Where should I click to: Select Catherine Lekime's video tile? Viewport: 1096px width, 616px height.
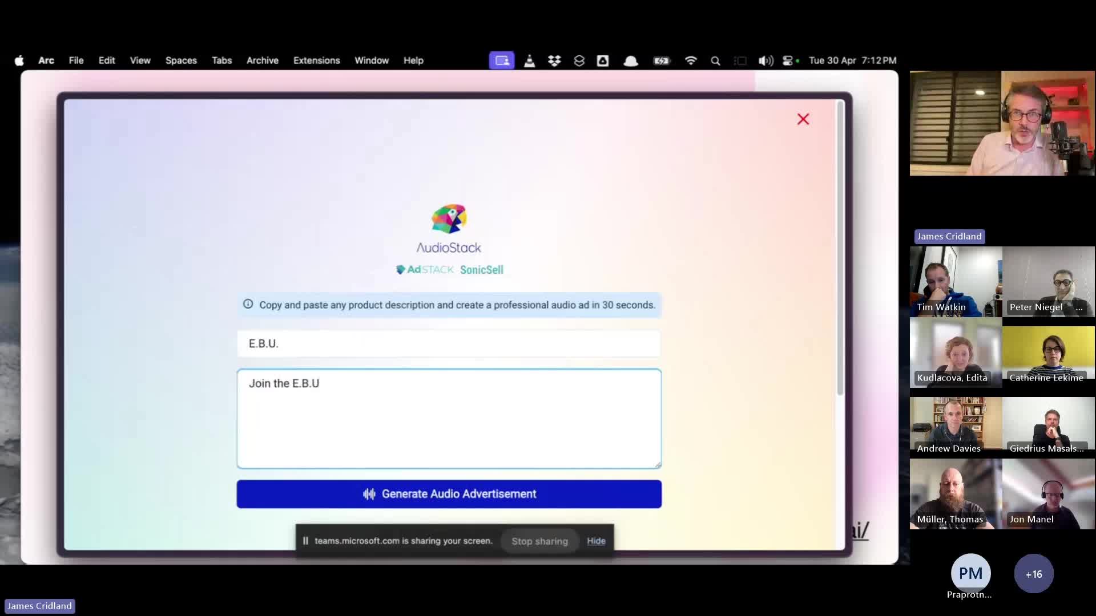1049,352
